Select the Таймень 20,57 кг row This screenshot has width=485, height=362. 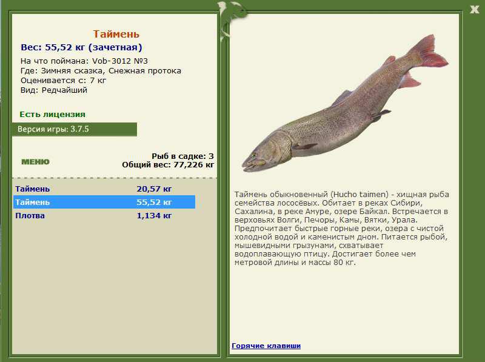pos(104,189)
